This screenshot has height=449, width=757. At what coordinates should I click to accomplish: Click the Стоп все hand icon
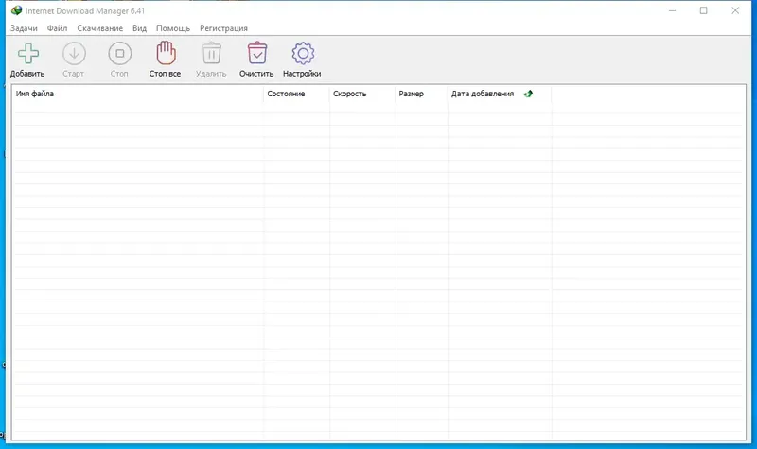click(x=166, y=53)
